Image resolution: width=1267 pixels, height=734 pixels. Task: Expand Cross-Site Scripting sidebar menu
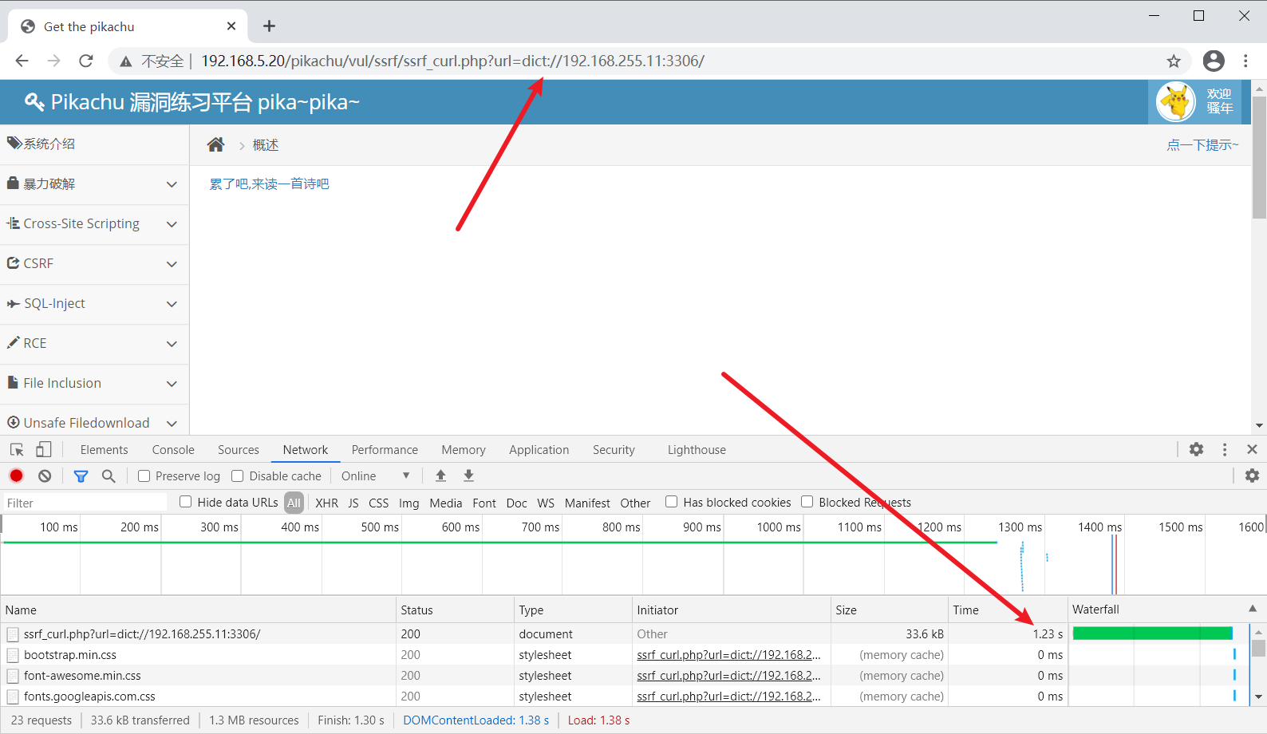click(94, 224)
